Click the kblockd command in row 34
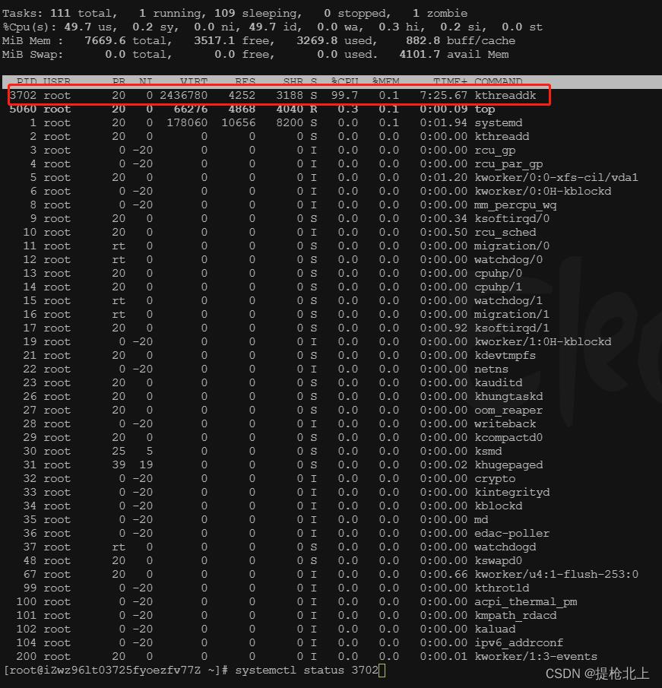 (x=499, y=506)
